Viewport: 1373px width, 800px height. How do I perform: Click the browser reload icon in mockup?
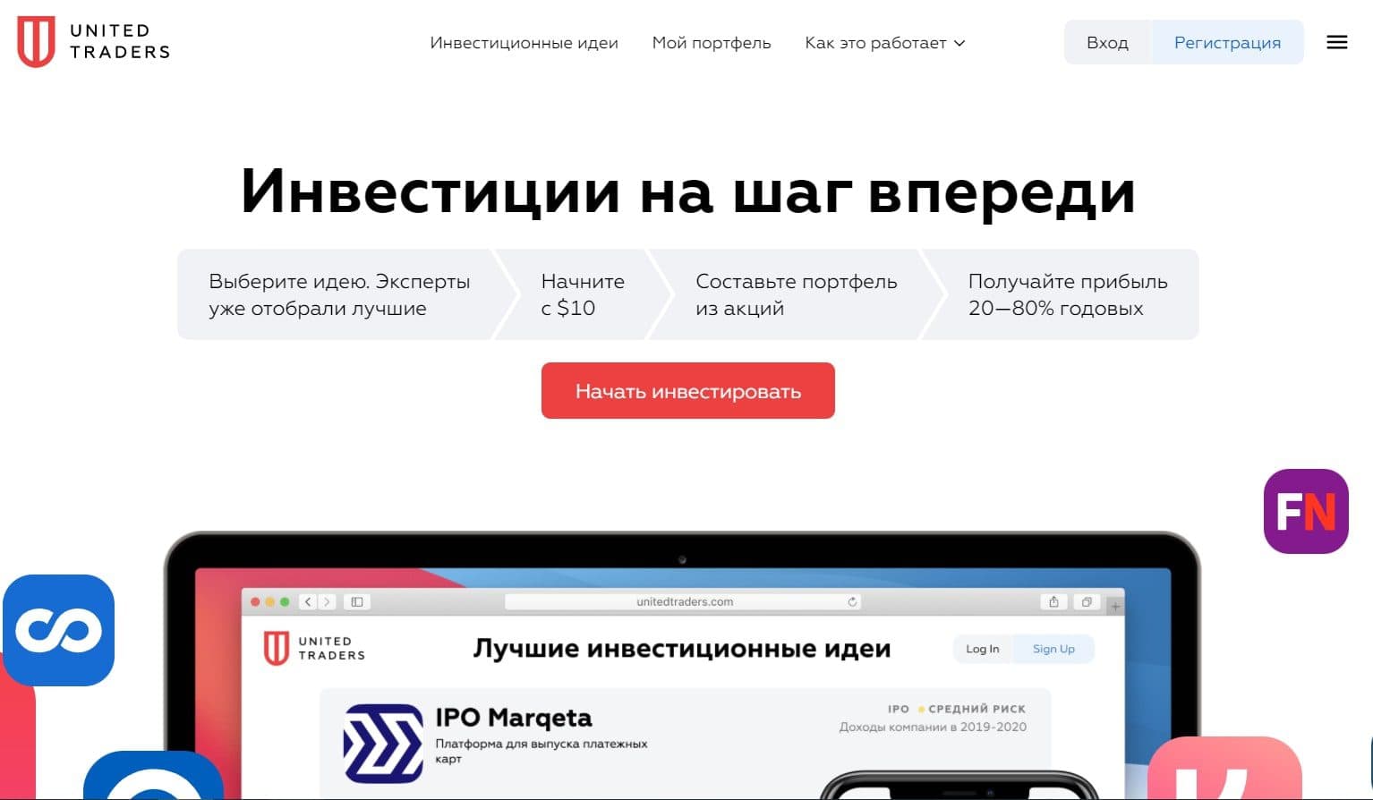coord(852,601)
